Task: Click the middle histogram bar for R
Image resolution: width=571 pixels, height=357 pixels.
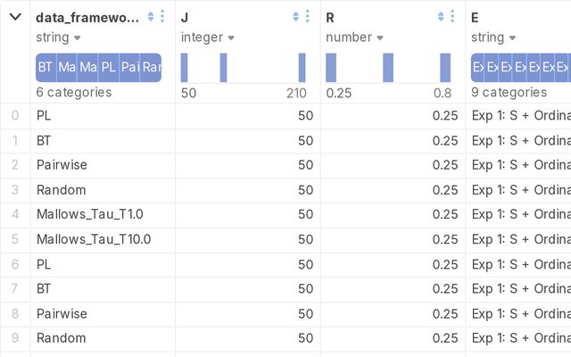Action: [x=388, y=68]
